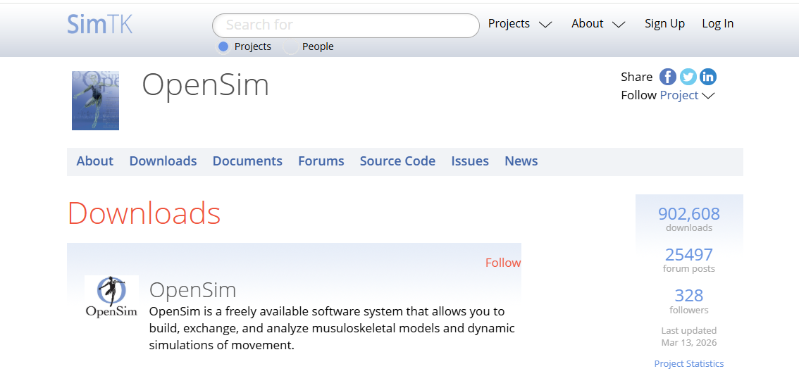The image size is (799, 376).
Task: Open the Source Code tab
Action: [x=397, y=161]
